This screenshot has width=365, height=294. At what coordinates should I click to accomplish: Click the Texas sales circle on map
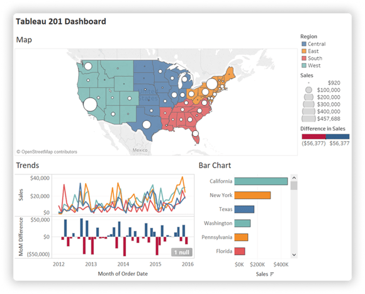click(x=147, y=125)
